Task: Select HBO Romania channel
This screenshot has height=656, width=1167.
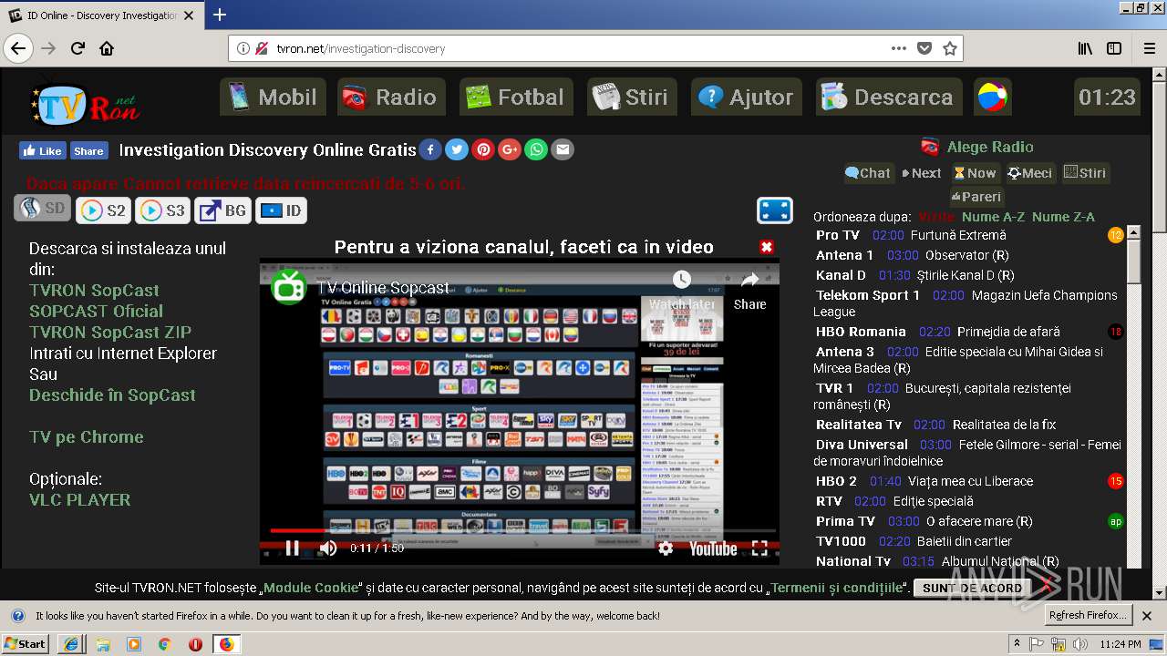Action: [861, 332]
